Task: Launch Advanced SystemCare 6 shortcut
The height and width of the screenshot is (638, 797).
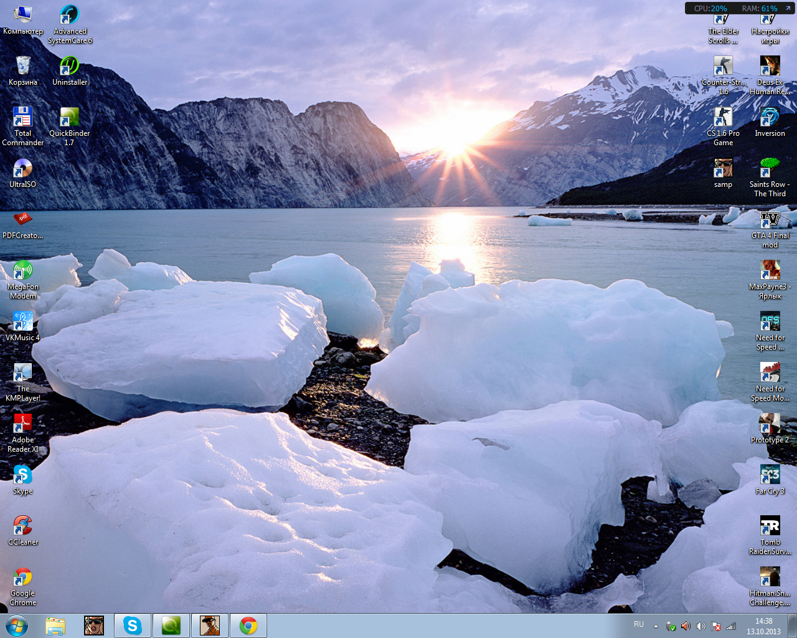Action: point(70,25)
